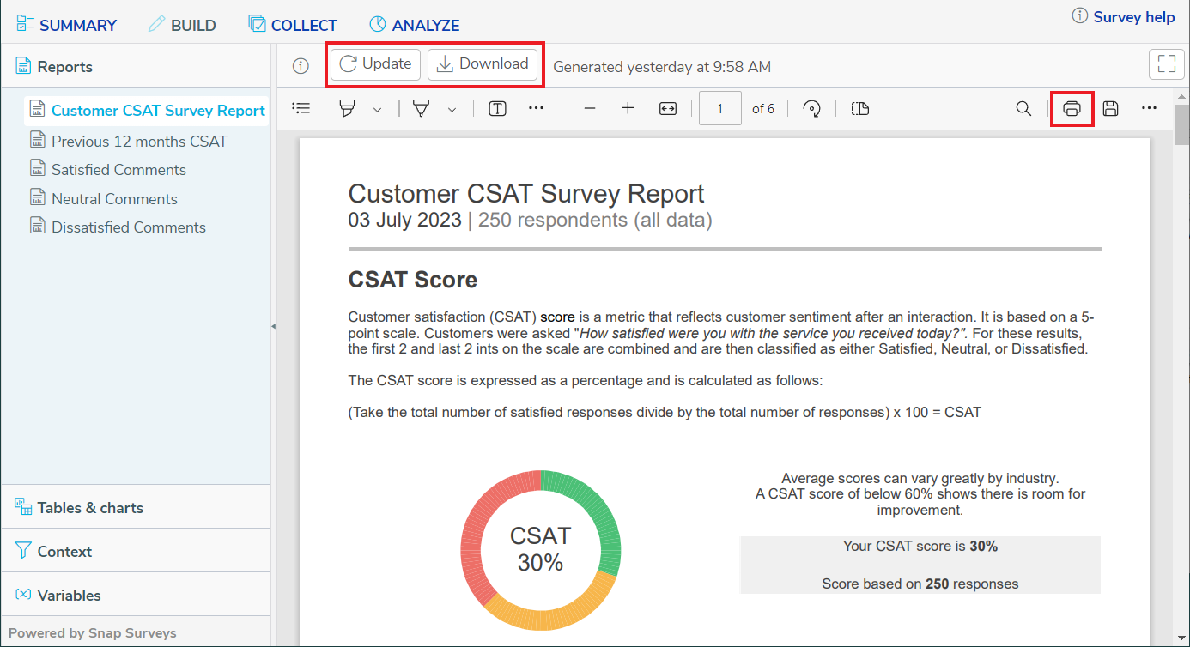Open the draw pen tool dropdown arrow

pyautogui.click(x=452, y=109)
